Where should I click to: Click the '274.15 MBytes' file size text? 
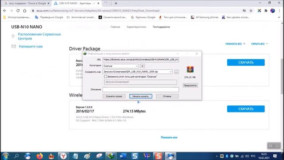[x=134, y=111]
